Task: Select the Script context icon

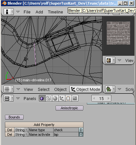Action: tap(49, 99)
